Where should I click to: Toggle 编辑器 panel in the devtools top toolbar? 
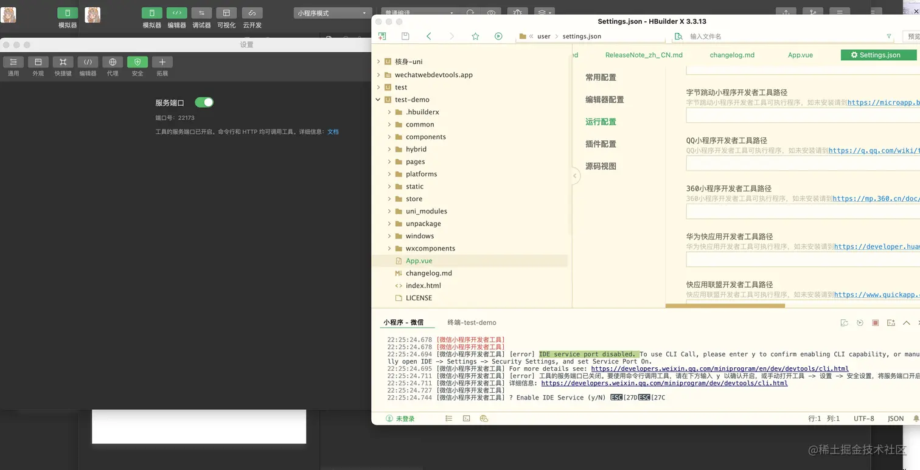click(x=177, y=18)
